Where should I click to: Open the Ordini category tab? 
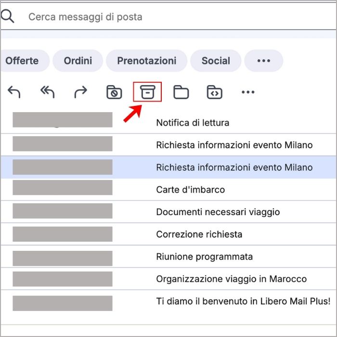click(78, 61)
